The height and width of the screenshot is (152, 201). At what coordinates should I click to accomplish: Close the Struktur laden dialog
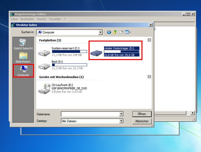pyautogui.click(x=151, y=25)
